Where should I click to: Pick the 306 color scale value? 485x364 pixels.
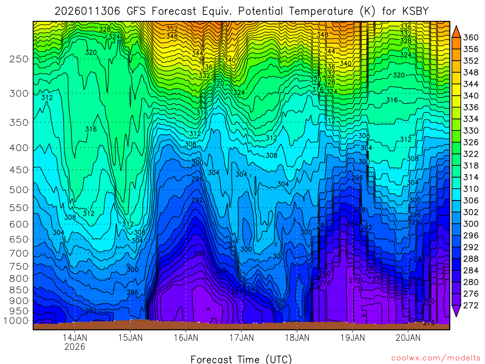(x=470, y=201)
